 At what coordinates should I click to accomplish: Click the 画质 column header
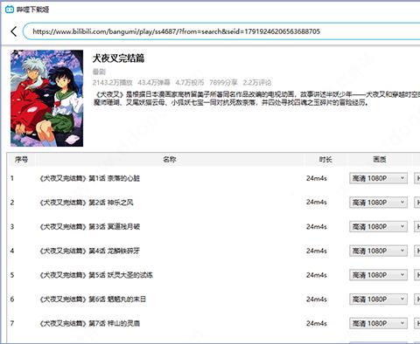point(380,160)
